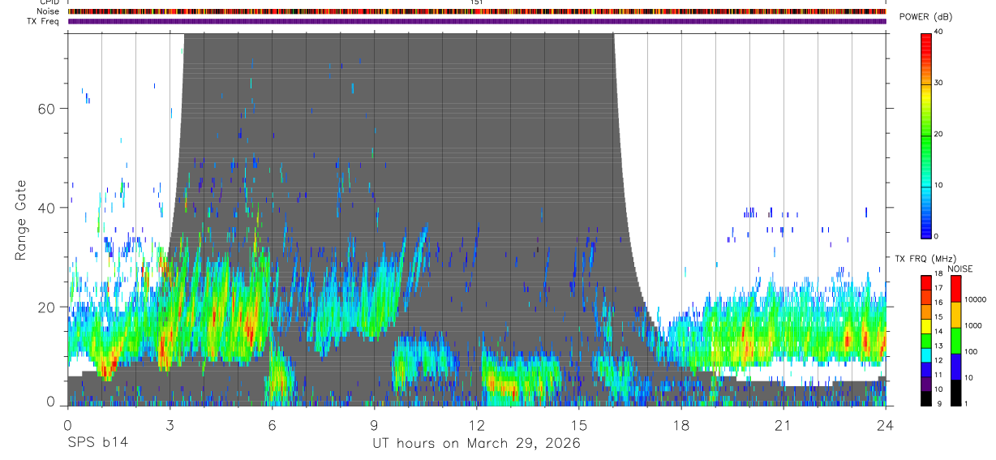996x460 pixels.
Task: Click the 24 tick label on UT hours axis
Action: 885,424
